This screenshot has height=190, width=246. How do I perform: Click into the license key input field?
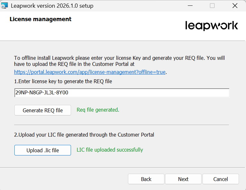122,93
